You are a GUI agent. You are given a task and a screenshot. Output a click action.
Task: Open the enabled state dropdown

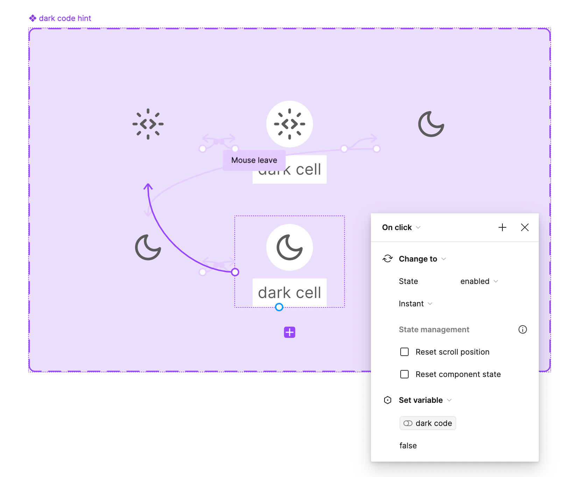[x=479, y=281]
